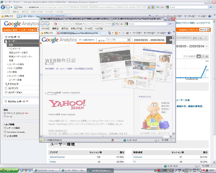The height and width of the screenshot is (173, 216).
Task: Click トラフィック in Analytics sidebar
Action: (x=13, y=84)
